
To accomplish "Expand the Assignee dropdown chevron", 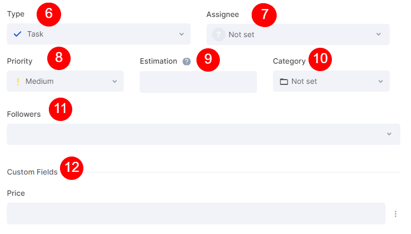I will pyautogui.click(x=379, y=34).
